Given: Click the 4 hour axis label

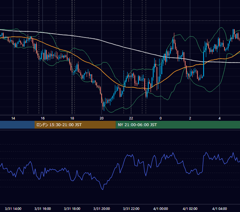Looking at the screenshot, I should click(220, 118).
